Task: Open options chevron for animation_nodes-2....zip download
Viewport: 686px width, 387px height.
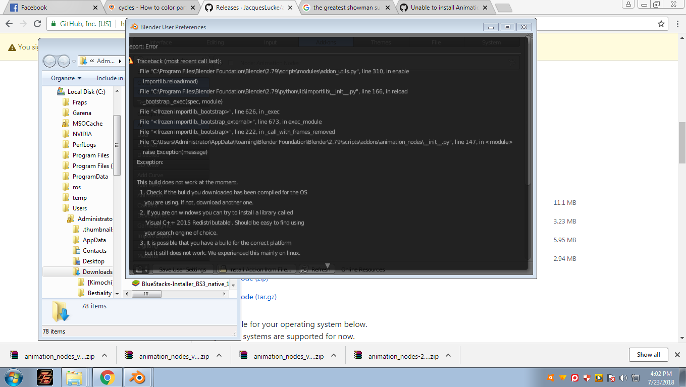Action: 448,356
